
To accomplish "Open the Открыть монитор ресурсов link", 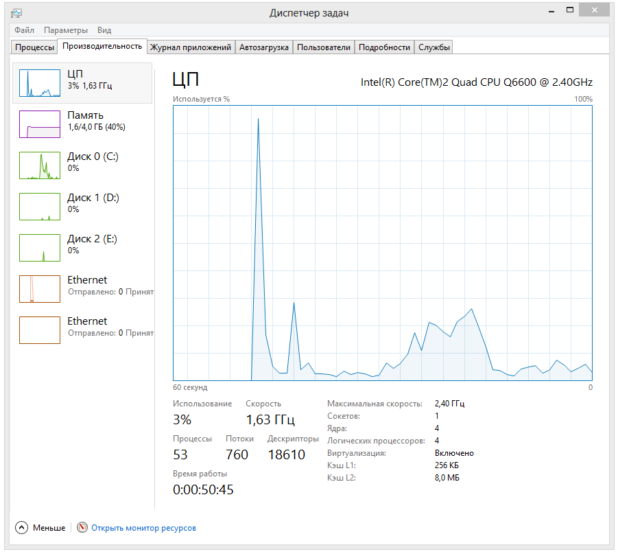I will point(143,527).
